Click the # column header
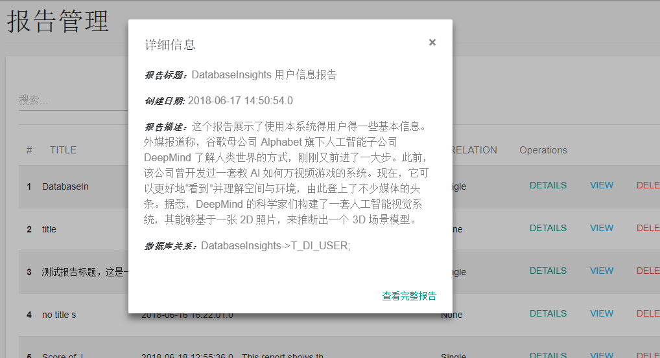The image size is (660, 358). (29, 150)
